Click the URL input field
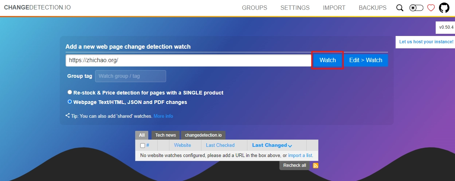The image size is (455, 181). point(188,61)
